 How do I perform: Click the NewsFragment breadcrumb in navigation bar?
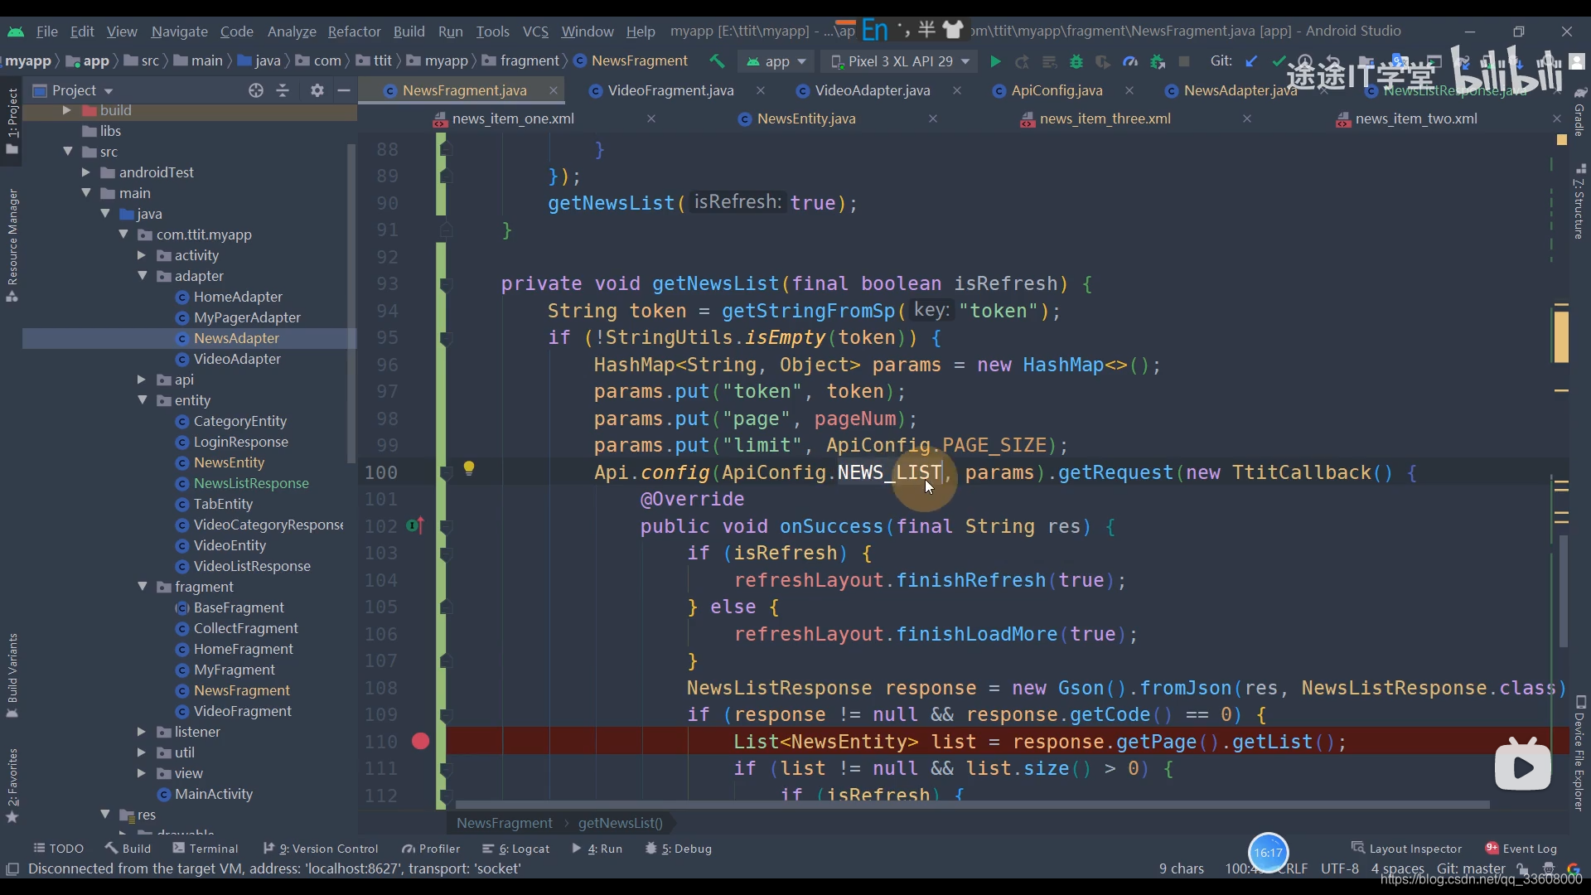(x=631, y=60)
